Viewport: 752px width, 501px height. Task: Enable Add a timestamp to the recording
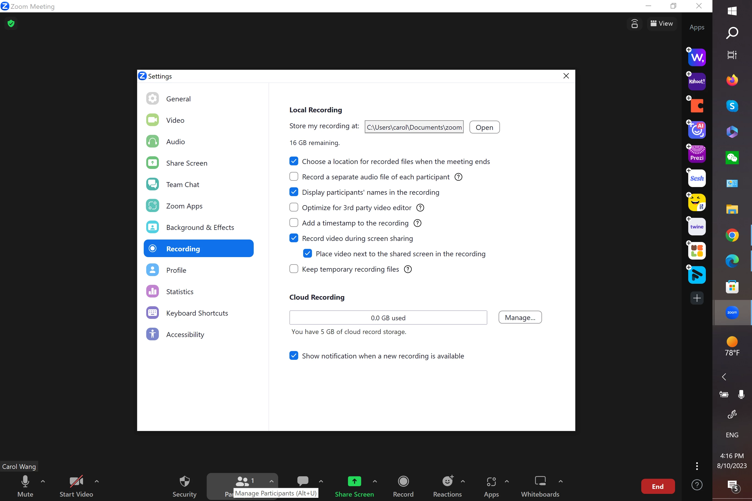[294, 223]
